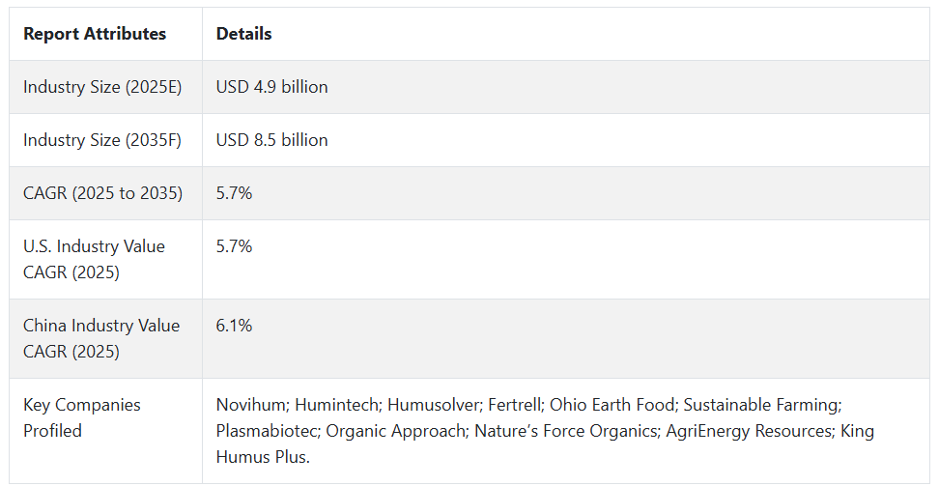Select the USD 4.9 billion value
The image size is (939, 486).
point(271,87)
